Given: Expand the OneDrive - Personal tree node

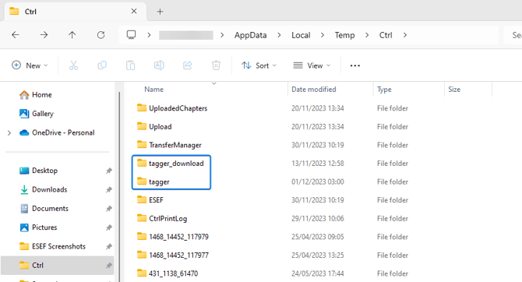Looking at the screenshot, I should (9, 133).
